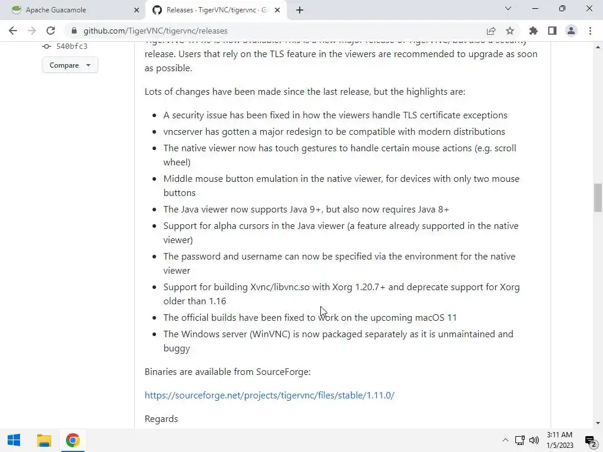
Task: Click the line 'Lots of changes have been made'
Action: (x=305, y=91)
